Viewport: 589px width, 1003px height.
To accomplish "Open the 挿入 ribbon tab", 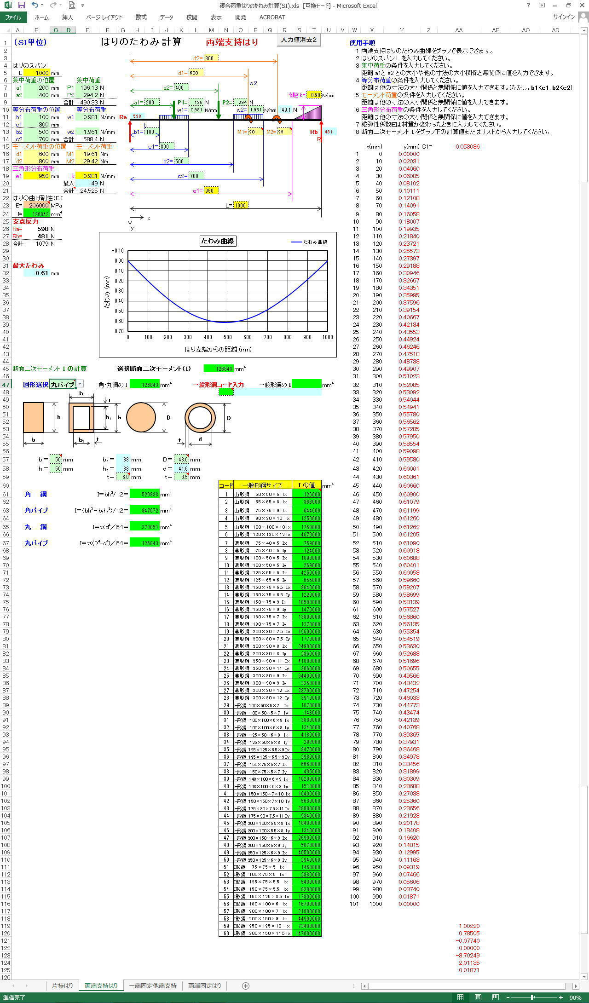I will pyautogui.click(x=68, y=17).
